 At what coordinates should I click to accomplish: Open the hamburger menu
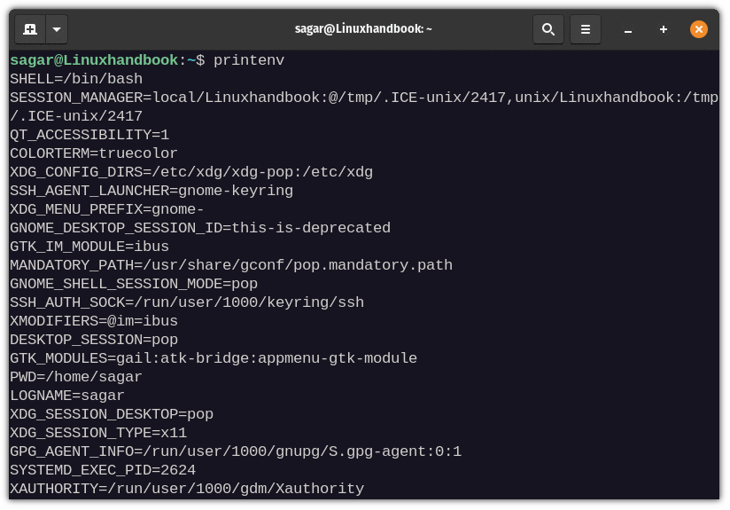point(586,29)
